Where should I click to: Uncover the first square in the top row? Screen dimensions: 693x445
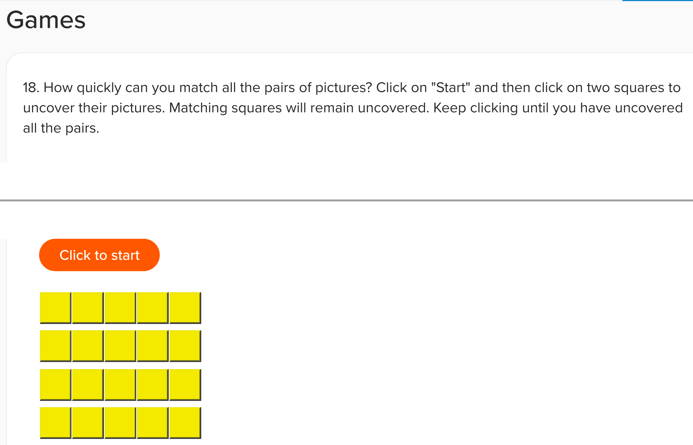pyautogui.click(x=55, y=308)
